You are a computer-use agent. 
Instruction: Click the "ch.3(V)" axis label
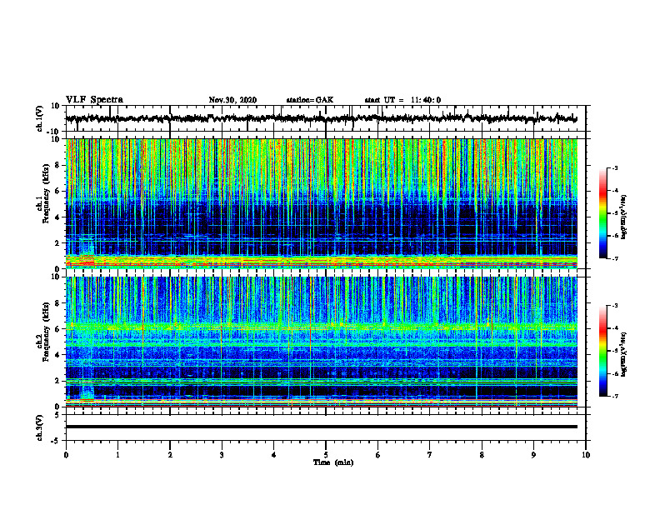40,427
